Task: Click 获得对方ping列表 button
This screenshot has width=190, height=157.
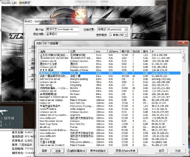Action: pos(125,151)
